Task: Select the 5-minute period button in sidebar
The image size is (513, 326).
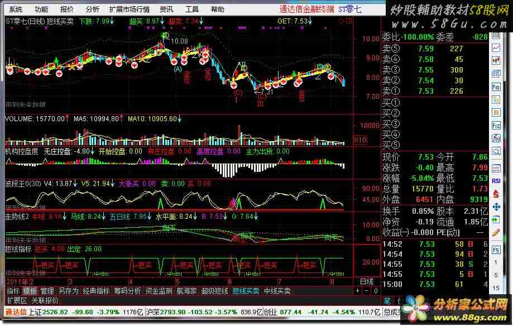Action: pos(496,276)
